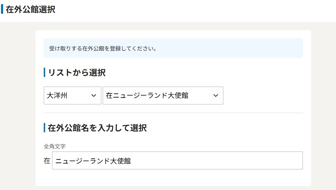Click blue accent bar beside 在外公館選択 title
Image resolution: width=336 pixels, height=190 pixels.
click(2, 9)
